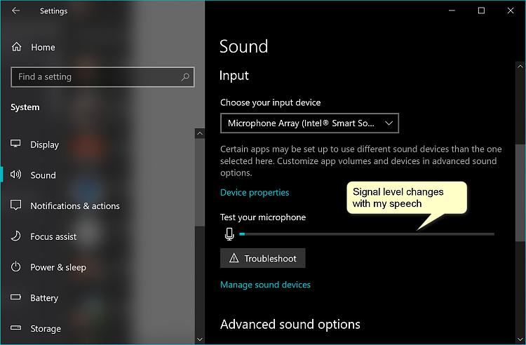Open Focus assist settings

tap(53, 237)
